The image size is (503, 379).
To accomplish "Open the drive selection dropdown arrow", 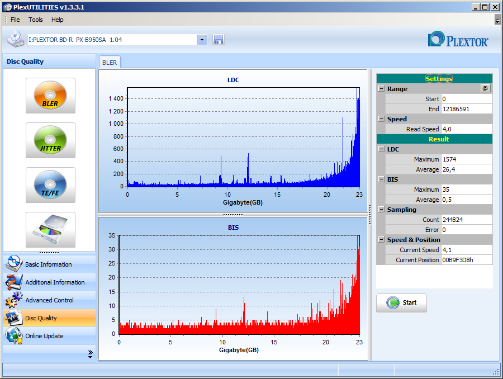I will tap(202, 40).
